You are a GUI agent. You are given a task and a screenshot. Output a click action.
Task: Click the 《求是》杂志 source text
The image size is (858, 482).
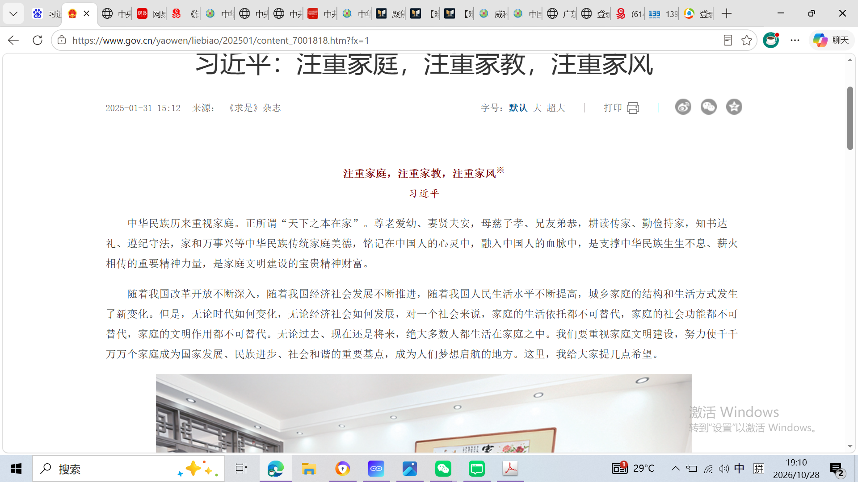pos(254,108)
